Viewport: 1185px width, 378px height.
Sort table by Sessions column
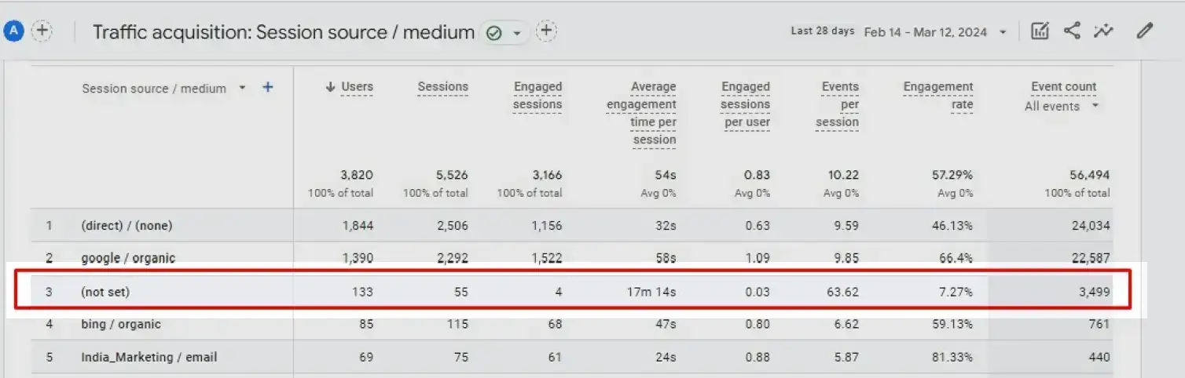442,87
